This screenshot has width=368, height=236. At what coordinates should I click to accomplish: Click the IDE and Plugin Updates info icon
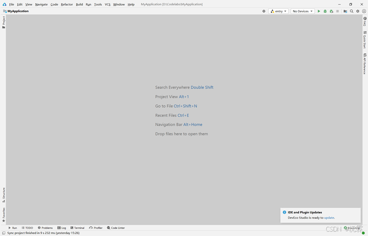pos(284,212)
